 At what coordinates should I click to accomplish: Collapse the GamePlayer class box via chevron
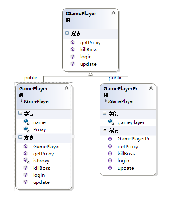(x=66, y=88)
